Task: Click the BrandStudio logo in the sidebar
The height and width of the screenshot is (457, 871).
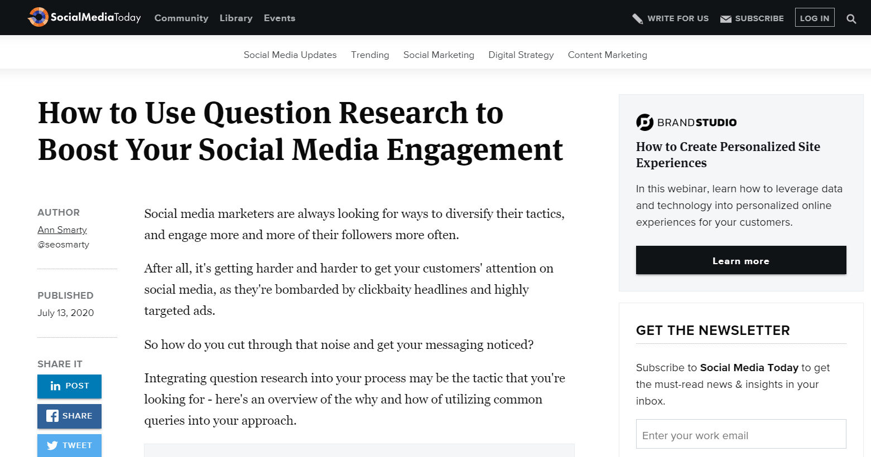Action: [686, 122]
